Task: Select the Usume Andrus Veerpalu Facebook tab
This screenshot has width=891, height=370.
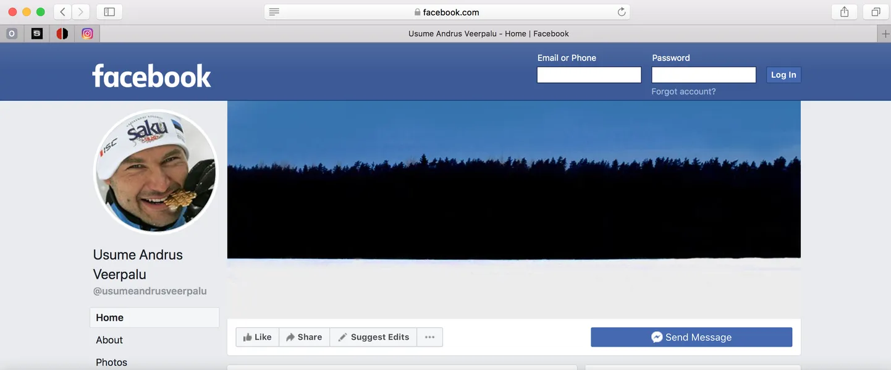Action: (489, 34)
